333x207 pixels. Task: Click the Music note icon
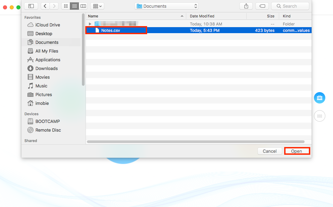click(30, 86)
